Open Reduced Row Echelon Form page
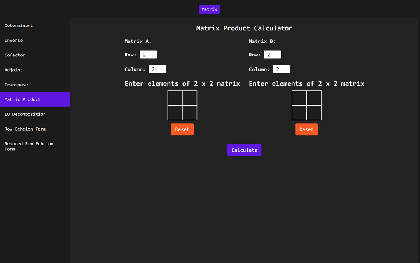This screenshot has height=263, width=420. 29,146
